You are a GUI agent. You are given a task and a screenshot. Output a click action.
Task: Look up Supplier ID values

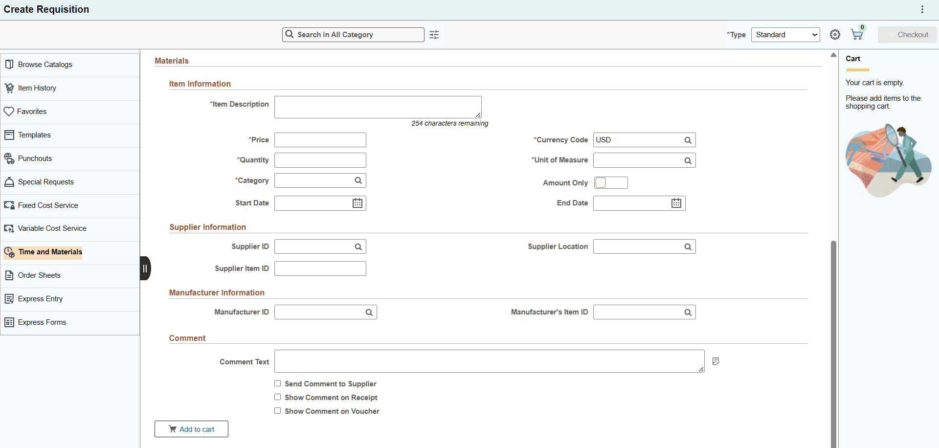coord(358,247)
